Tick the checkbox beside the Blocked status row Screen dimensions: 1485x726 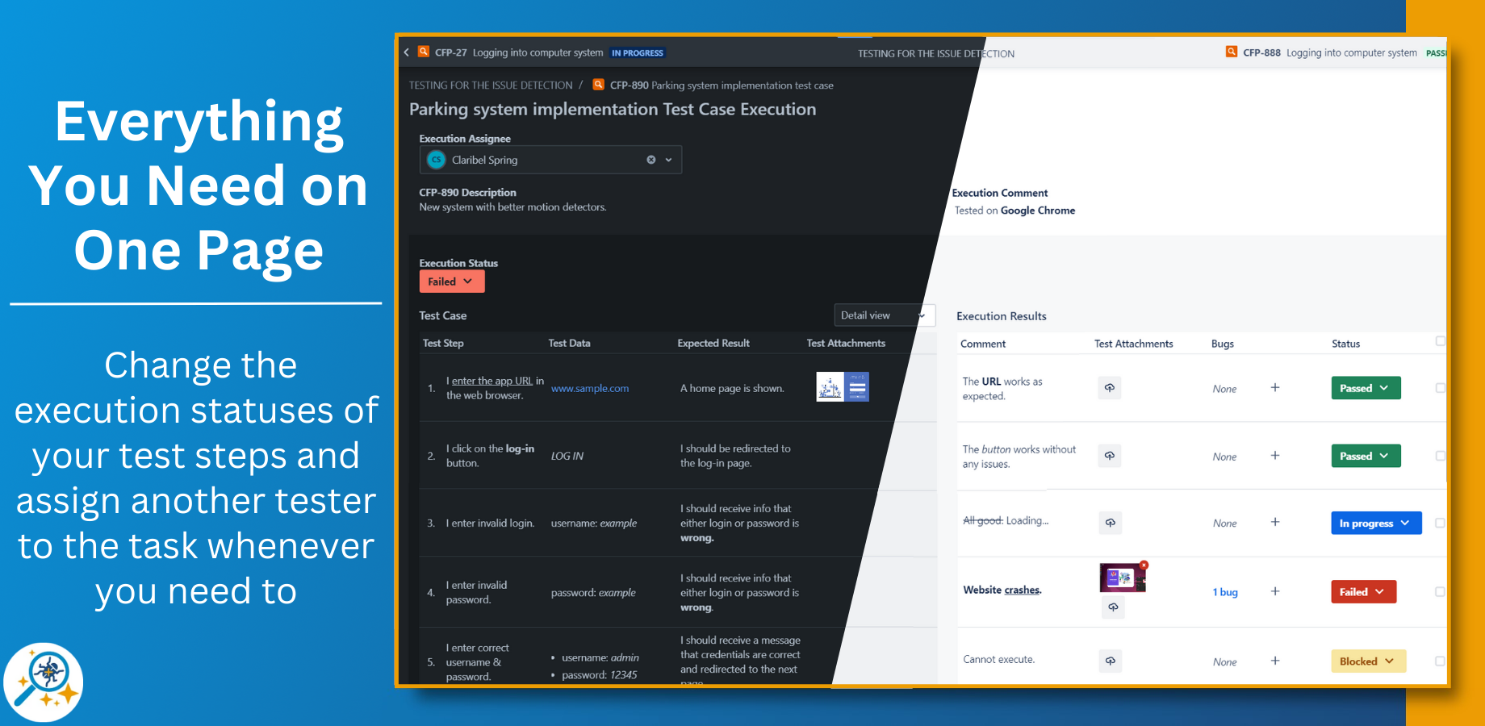pyautogui.click(x=1440, y=661)
